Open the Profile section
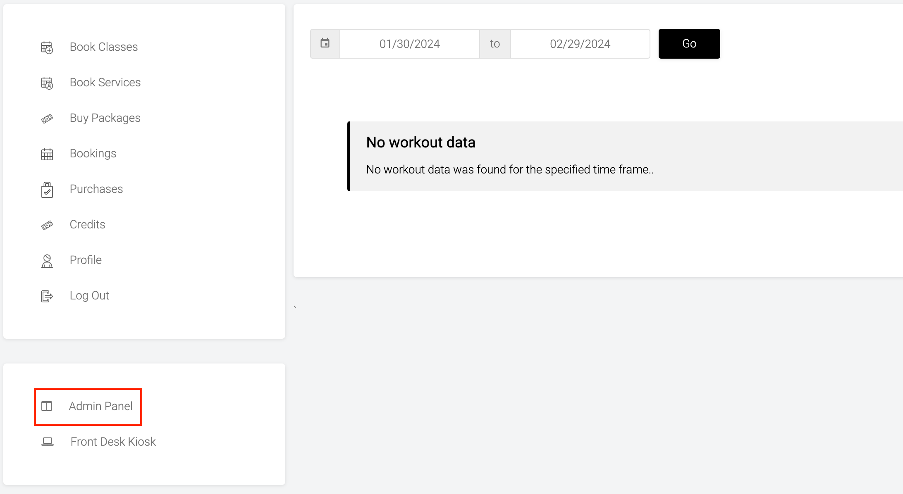This screenshot has width=903, height=494. tap(86, 260)
